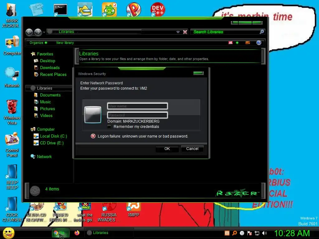
Task: Click the change view icon in toolbar
Action: [x=231, y=43]
